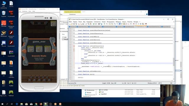
Task: Open the Корзина recycle bin desktop icon
Action: (x=4, y=14)
